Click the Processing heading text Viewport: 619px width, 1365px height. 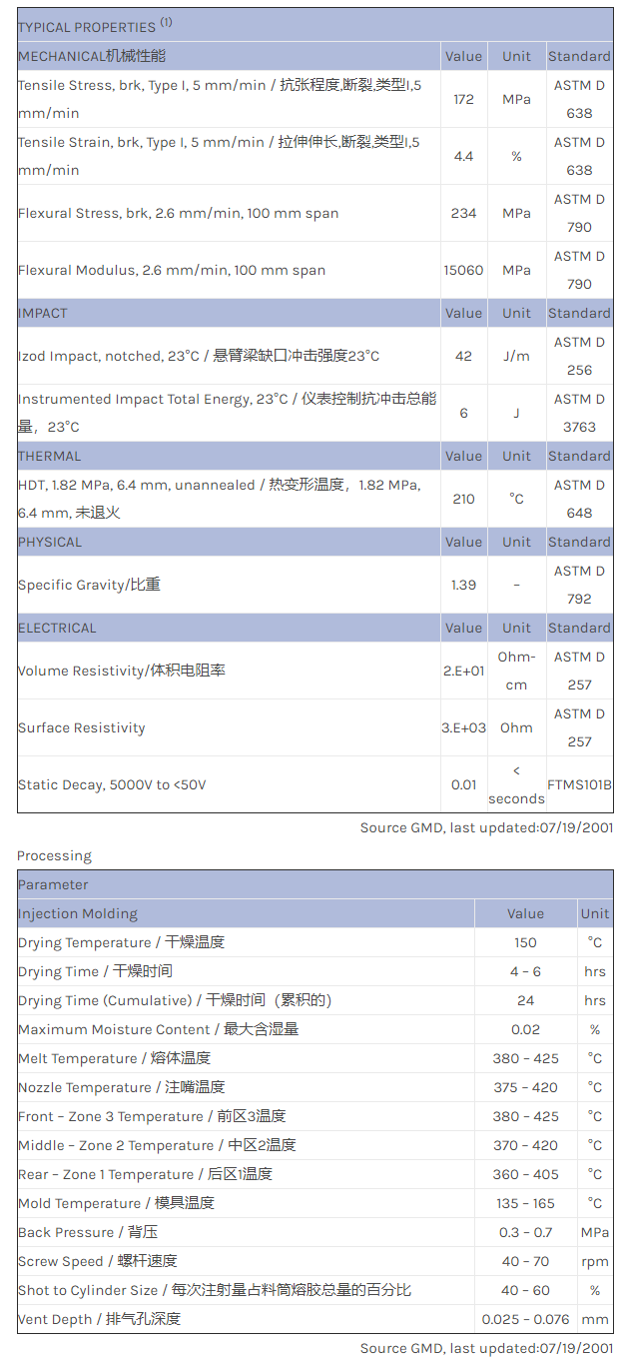tap(54, 855)
